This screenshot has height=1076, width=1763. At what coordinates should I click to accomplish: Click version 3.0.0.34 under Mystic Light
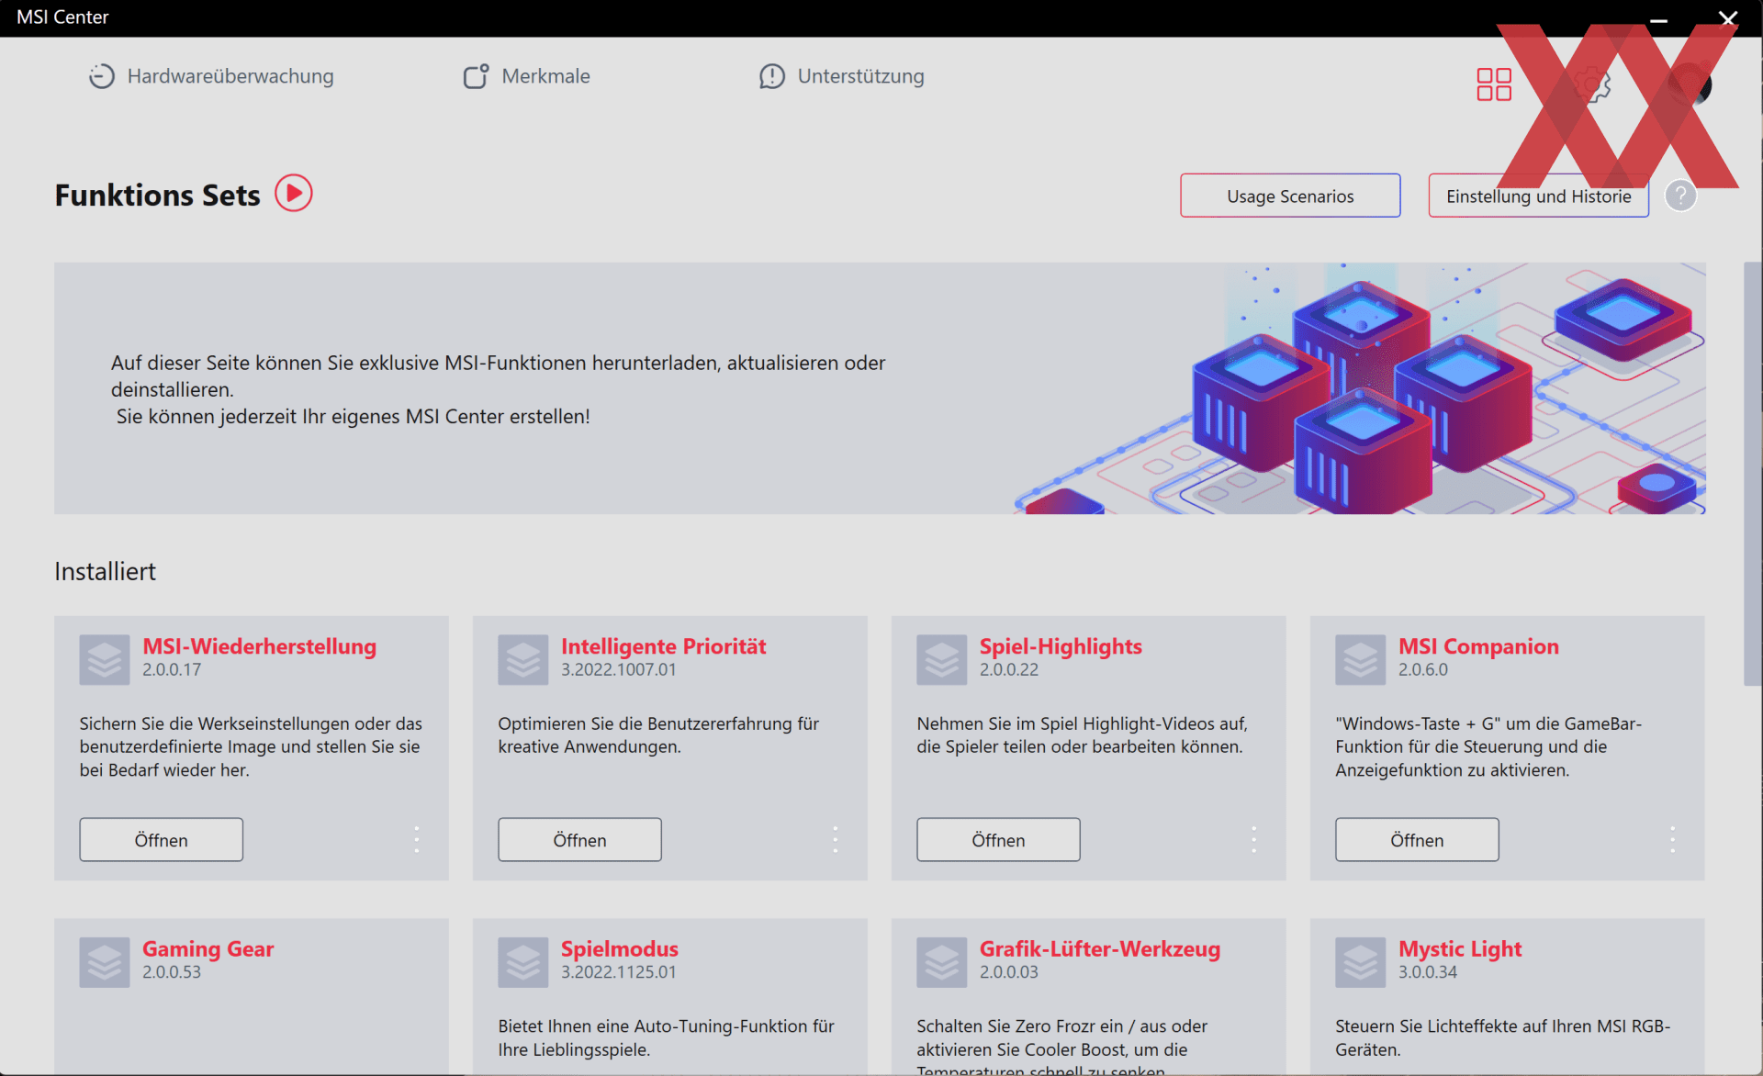pyautogui.click(x=1428, y=972)
